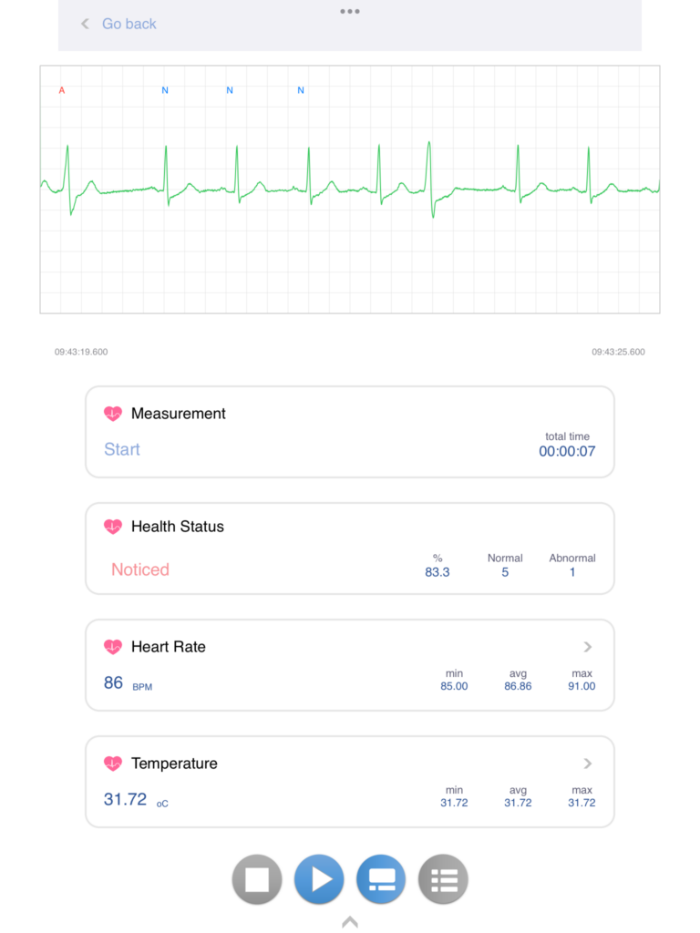The height and width of the screenshot is (933, 700).
Task: Expand the Temperature details chevron
Action: click(588, 764)
